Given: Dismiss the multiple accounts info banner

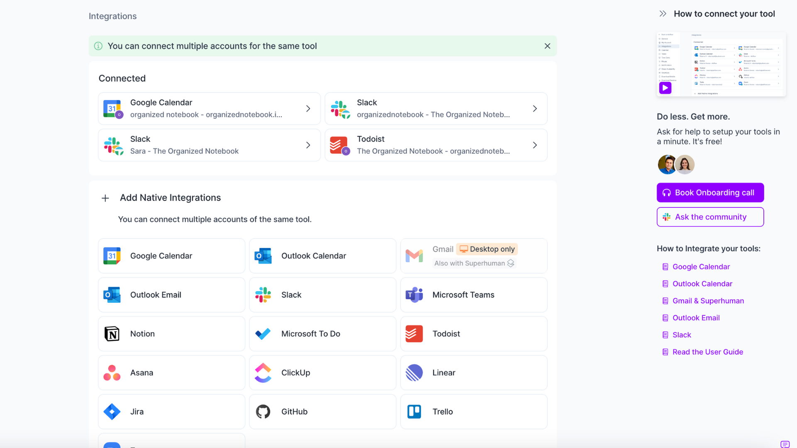Looking at the screenshot, I should (x=547, y=46).
